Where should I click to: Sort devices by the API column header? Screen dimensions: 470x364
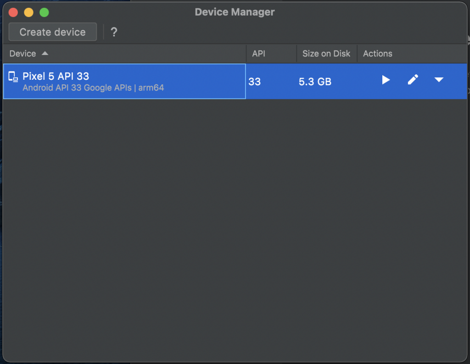[x=259, y=54]
